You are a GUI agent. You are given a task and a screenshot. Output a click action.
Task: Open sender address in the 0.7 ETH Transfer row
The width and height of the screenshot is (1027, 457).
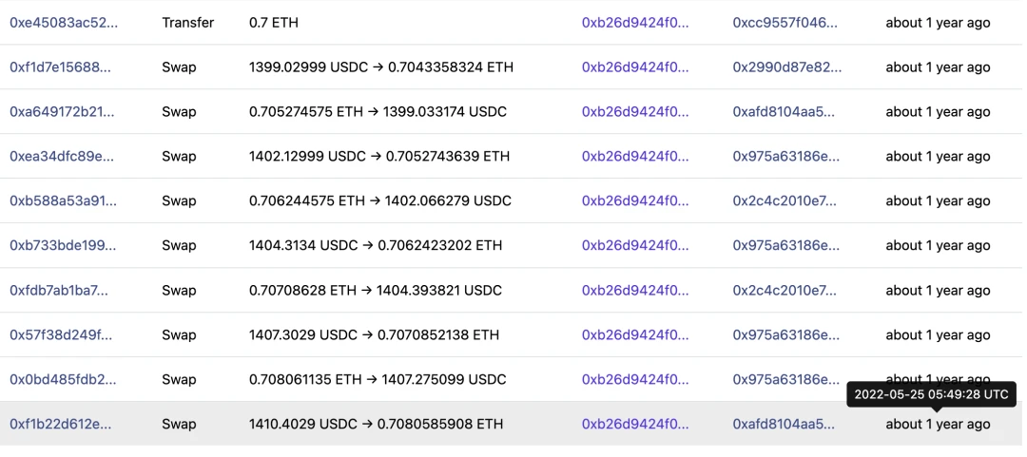point(635,23)
